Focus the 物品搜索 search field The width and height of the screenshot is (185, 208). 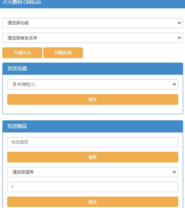93,142
